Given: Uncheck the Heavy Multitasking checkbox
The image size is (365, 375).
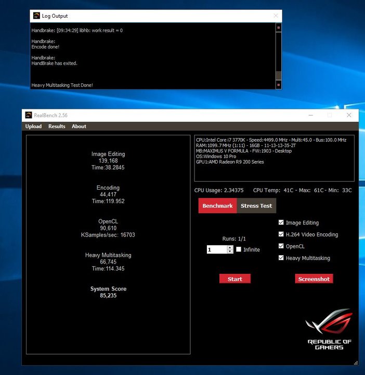Looking at the screenshot, I should tap(281, 258).
